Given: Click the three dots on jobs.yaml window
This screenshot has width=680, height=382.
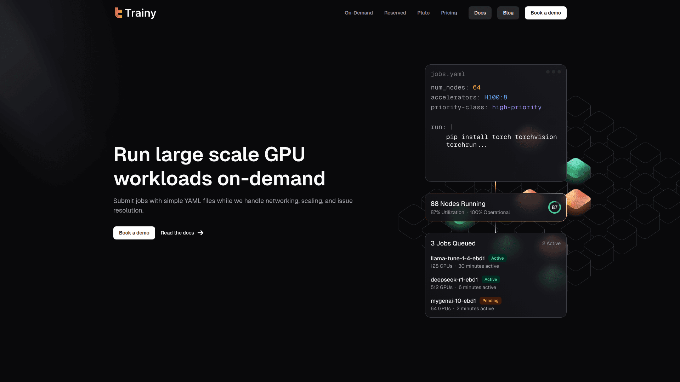Looking at the screenshot, I should pos(553,72).
